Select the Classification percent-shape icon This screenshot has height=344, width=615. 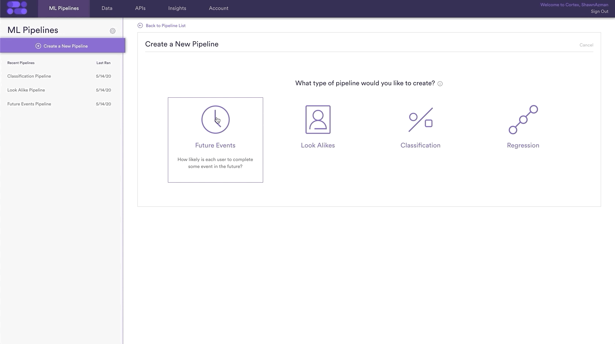pyautogui.click(x=420, y=120)
